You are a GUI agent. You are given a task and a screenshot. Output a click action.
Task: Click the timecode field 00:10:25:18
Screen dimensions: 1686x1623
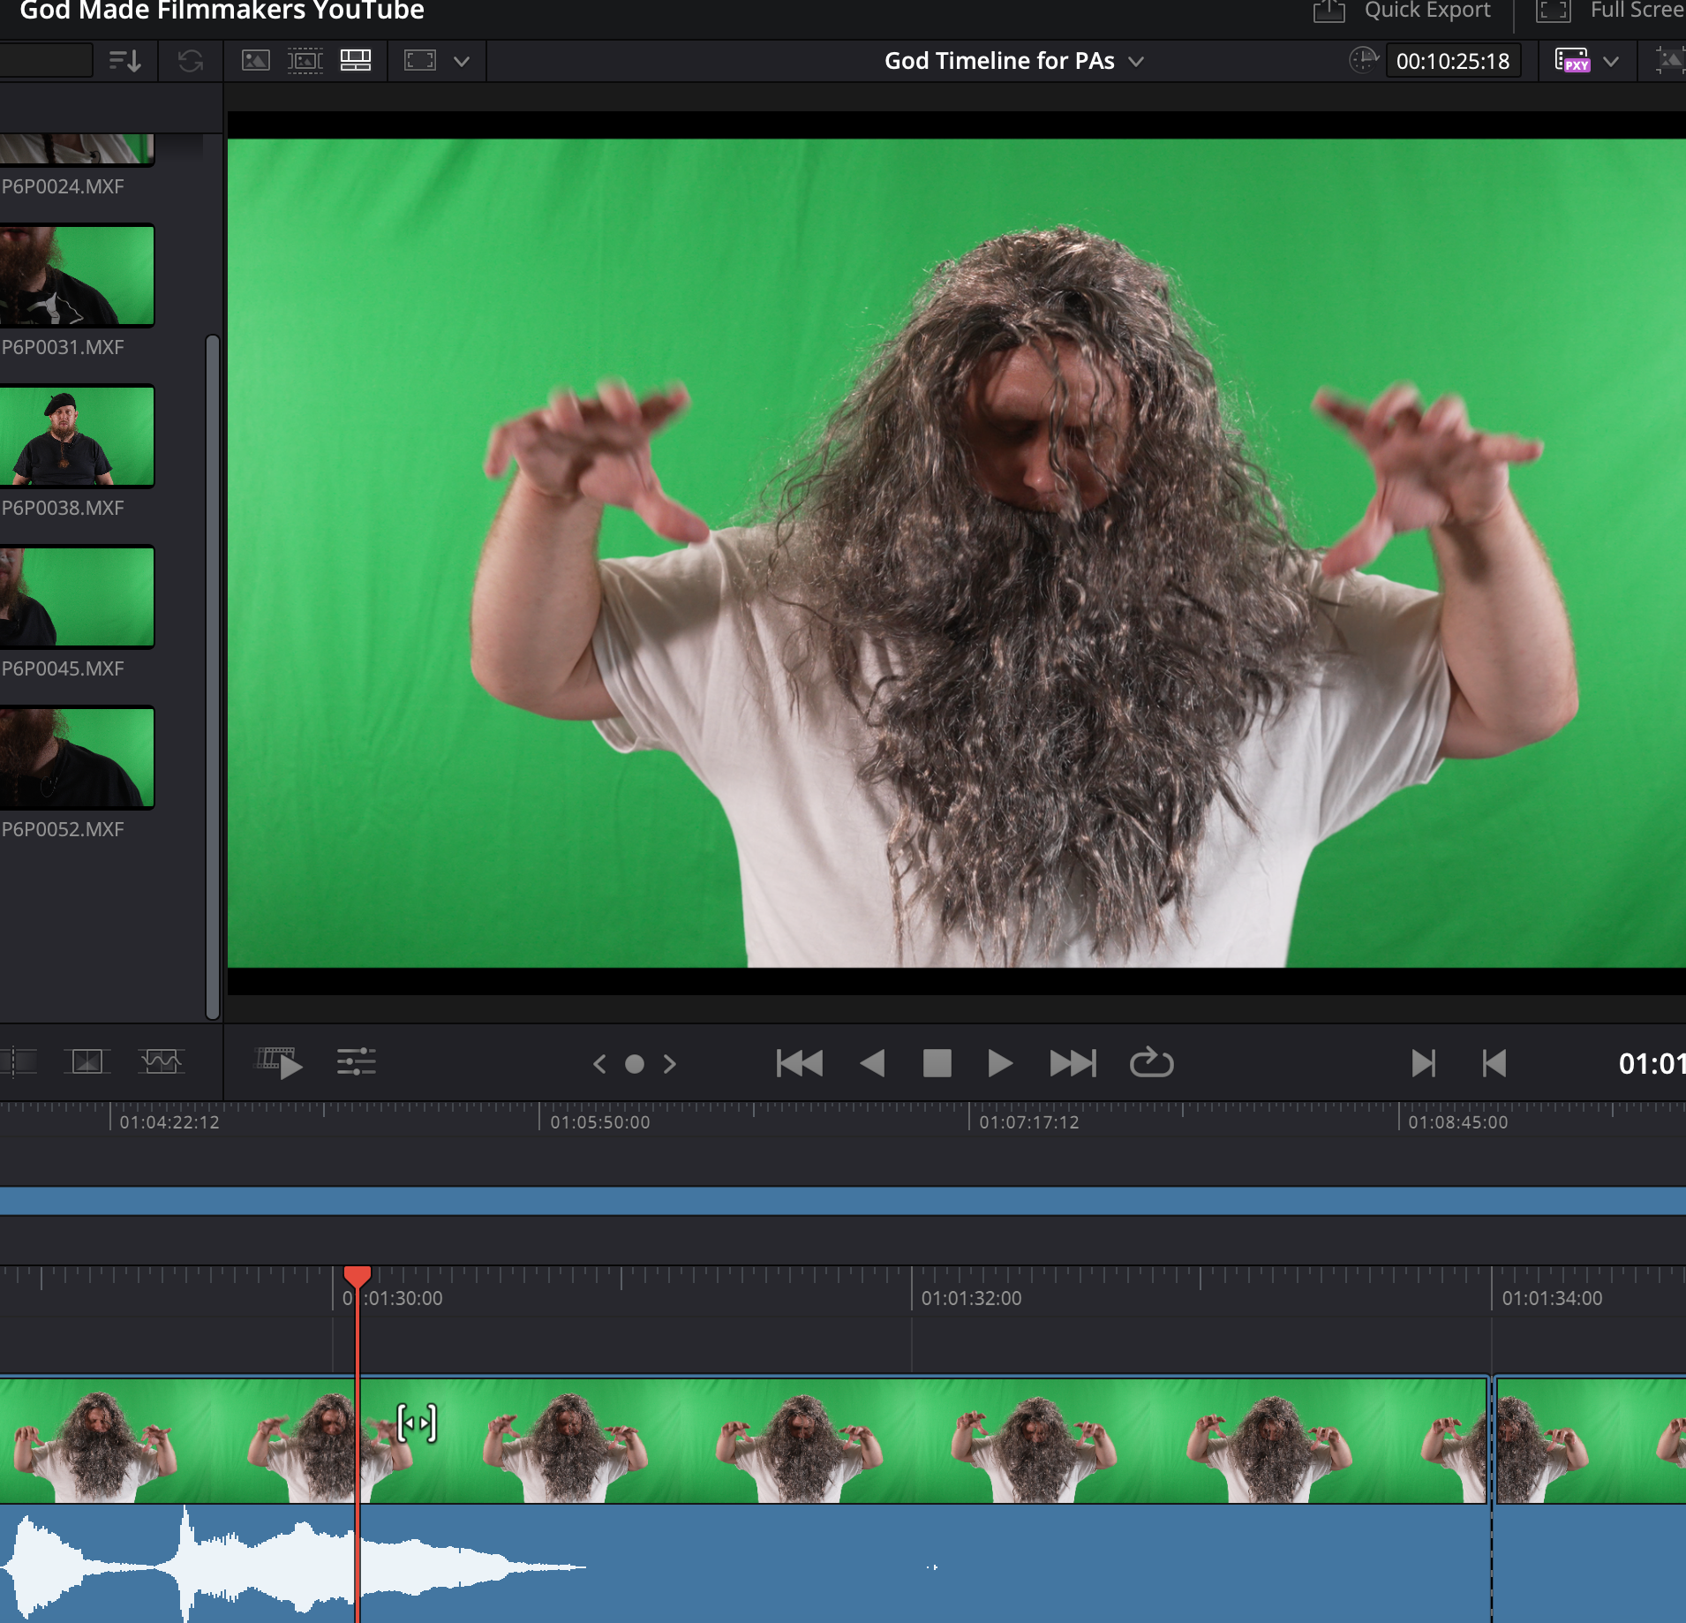(1453, 61)
